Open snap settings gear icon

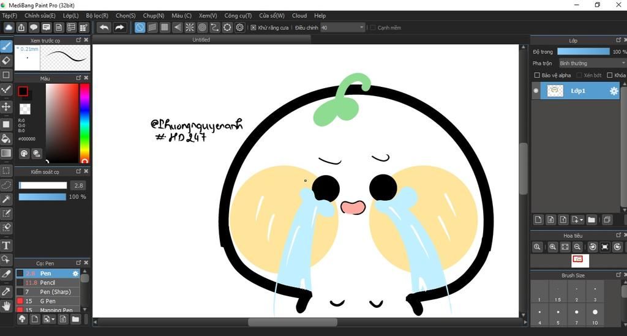tap(239, 28)
